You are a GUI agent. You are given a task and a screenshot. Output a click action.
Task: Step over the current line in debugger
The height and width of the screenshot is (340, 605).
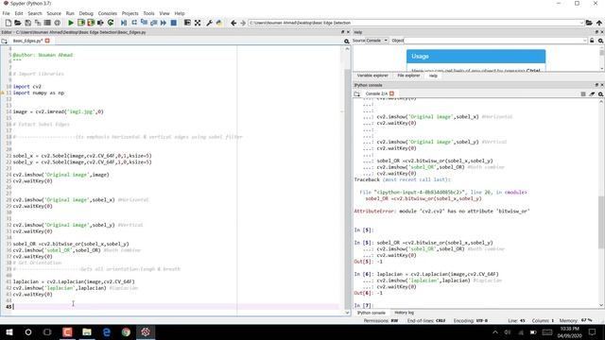pyautogui.click(x=134, y=23)
